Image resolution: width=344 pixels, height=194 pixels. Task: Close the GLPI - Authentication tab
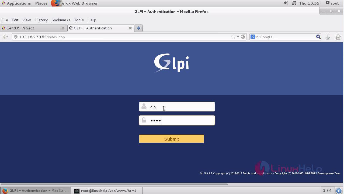tap(130, 28)
